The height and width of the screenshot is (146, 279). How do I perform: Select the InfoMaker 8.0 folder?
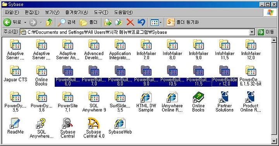pos(172,50)
